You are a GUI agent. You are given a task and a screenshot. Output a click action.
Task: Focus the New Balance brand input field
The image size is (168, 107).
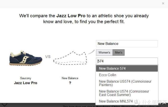127,44
